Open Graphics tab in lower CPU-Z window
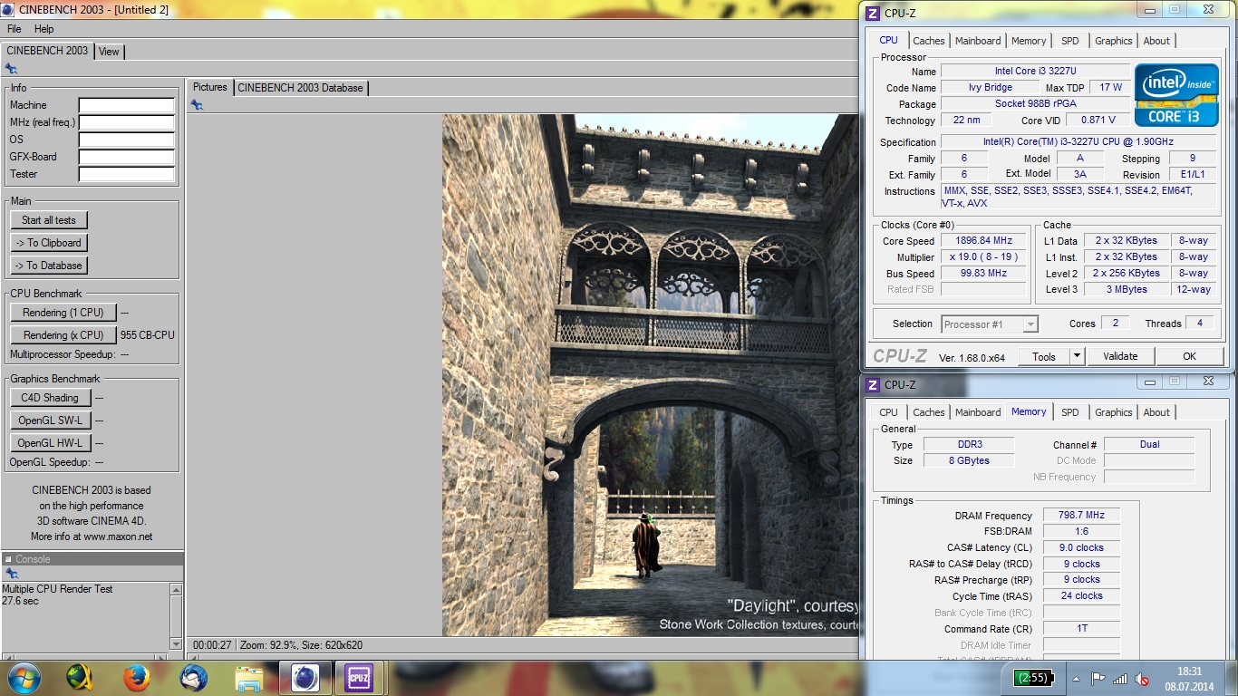Image resolution: width=1238 pixels, height=696 pixels. [1114, 412]
